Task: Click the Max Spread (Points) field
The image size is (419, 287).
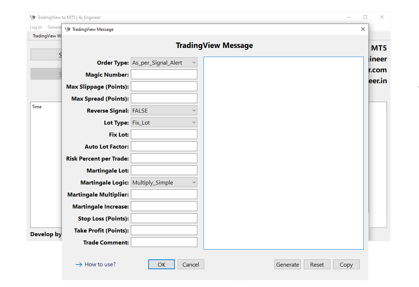Action: pyautogui.click(x=164, y=98)
